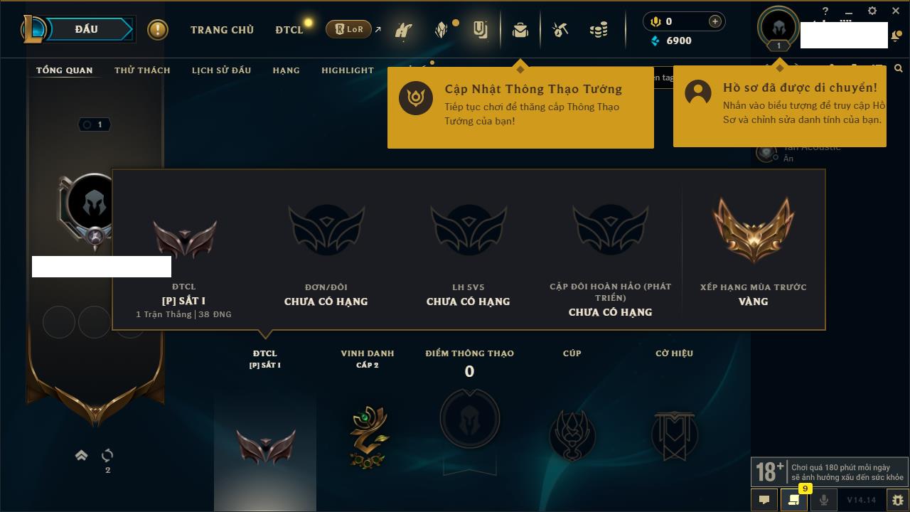Switch to the LỊCH SỬ ĐẤU tab
The width and height of the screenshot is (910, 512).
221,70
